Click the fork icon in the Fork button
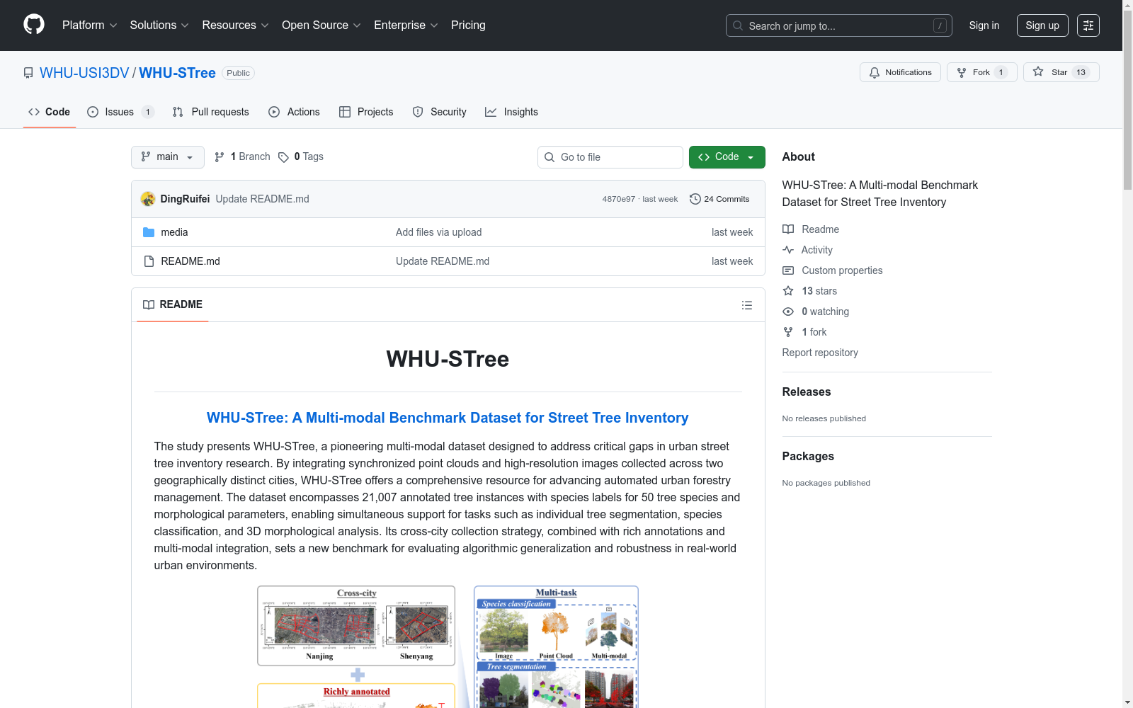 tap(962, 72)
